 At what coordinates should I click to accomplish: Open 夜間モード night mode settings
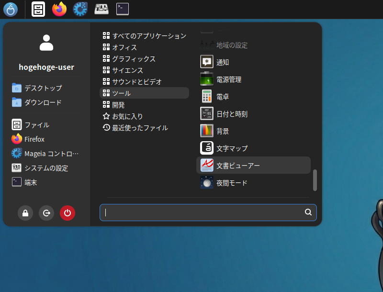coord(254,183)
